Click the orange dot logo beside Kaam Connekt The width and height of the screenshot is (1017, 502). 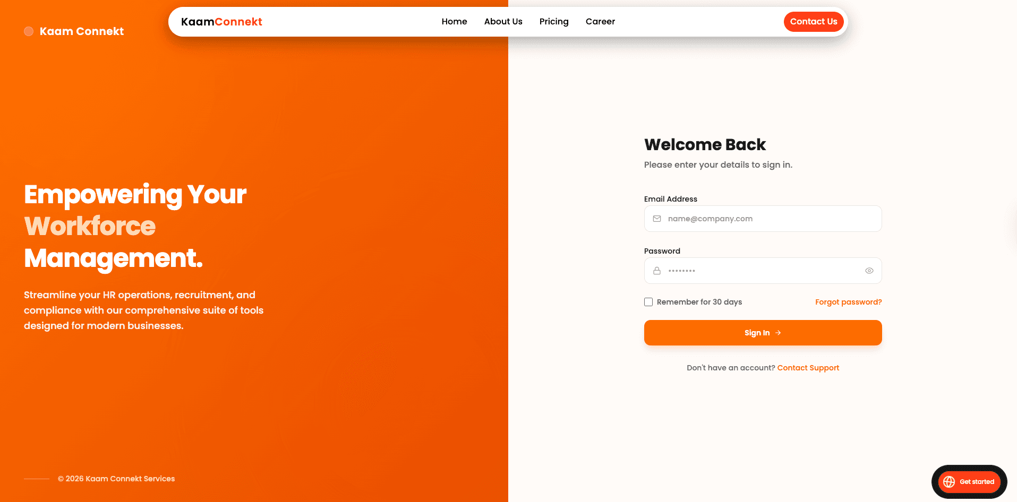click(x=29, y=31)
